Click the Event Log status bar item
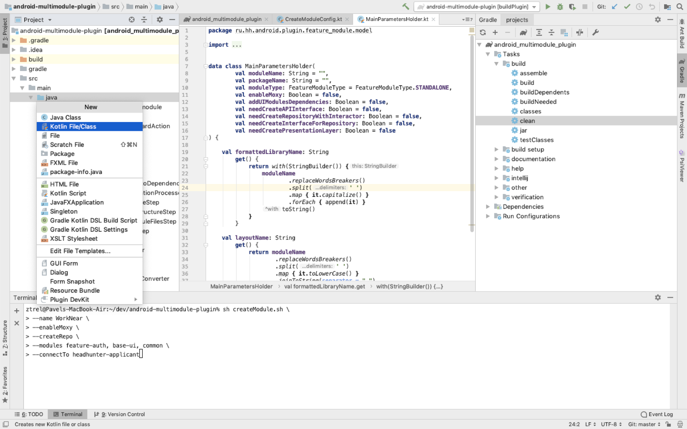 [657, 414]
